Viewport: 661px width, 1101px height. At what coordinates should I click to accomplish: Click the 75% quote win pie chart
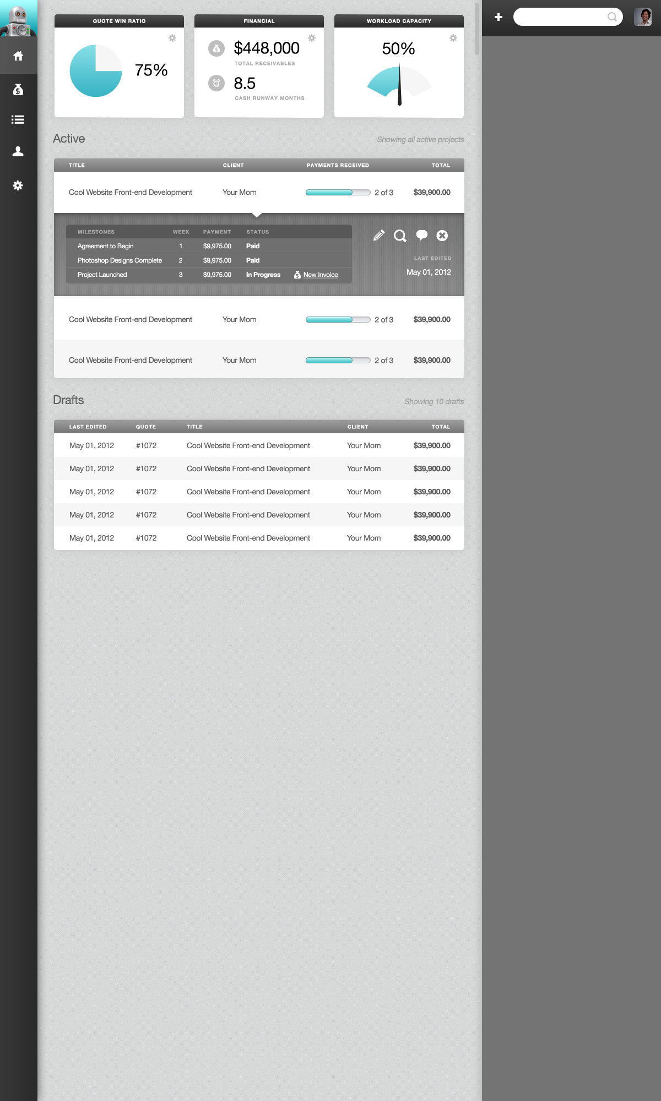[x=96, y=71]
